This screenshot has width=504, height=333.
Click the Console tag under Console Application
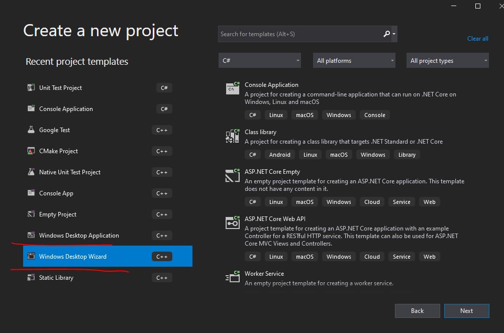click(x=375, y=115)
